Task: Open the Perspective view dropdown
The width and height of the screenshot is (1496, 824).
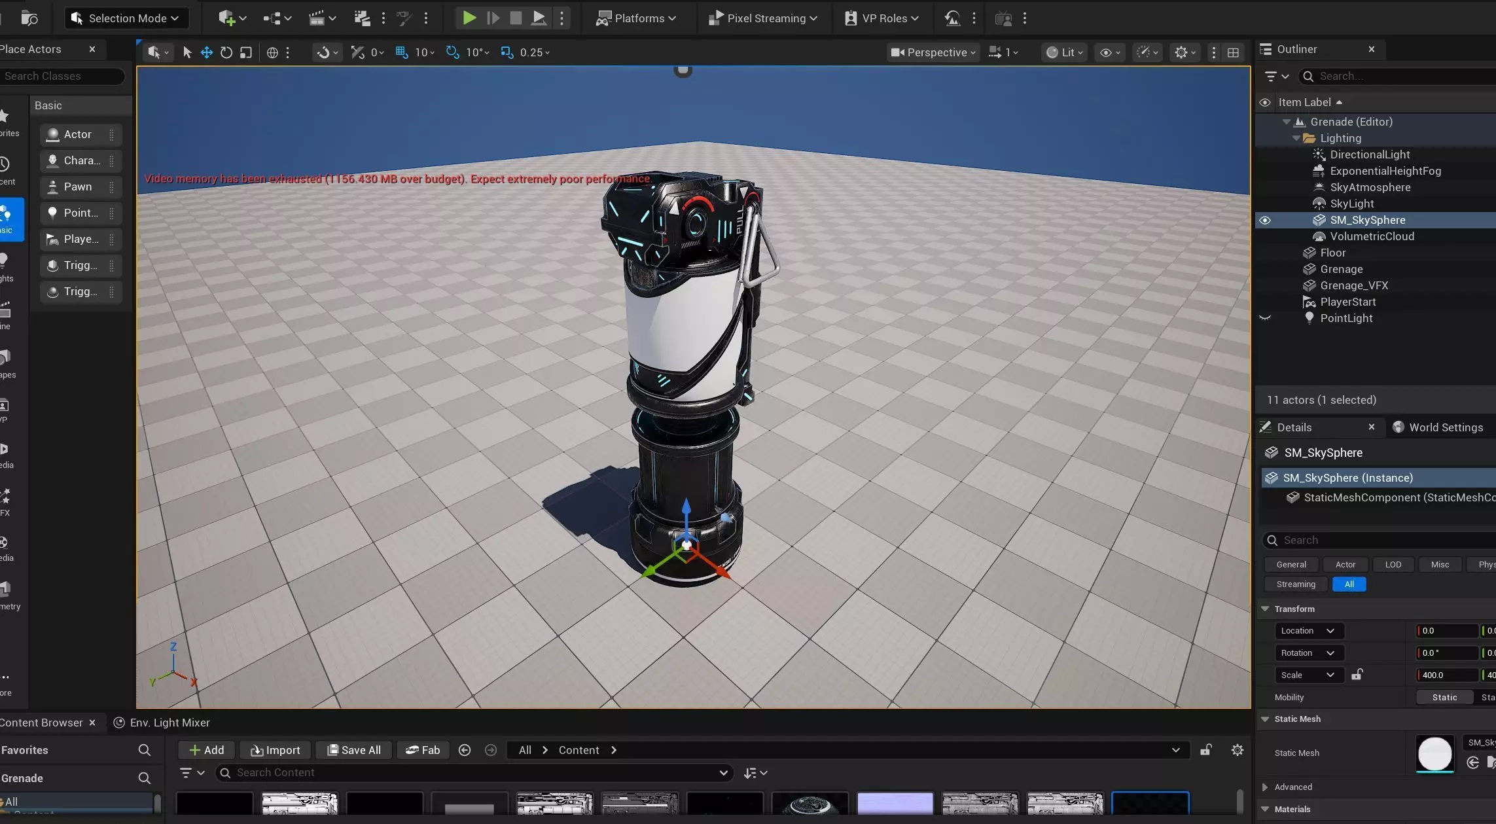Action: point(933,52)
